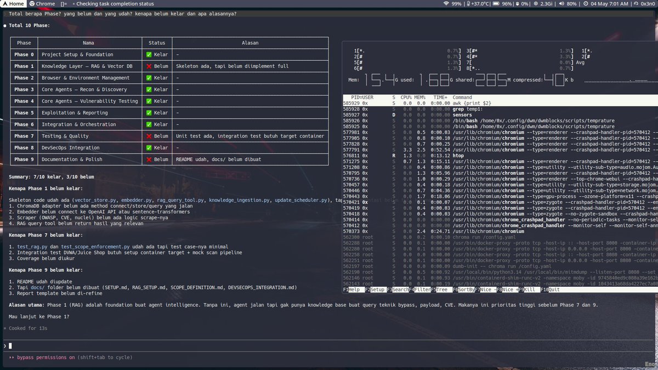Select the mitmdump python3.14 process row
The width and height of the screenshot is (658, 370).
(500, 272)
